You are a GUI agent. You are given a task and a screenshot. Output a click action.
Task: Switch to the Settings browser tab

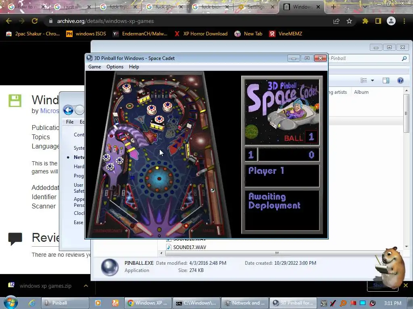coord(256,7)
